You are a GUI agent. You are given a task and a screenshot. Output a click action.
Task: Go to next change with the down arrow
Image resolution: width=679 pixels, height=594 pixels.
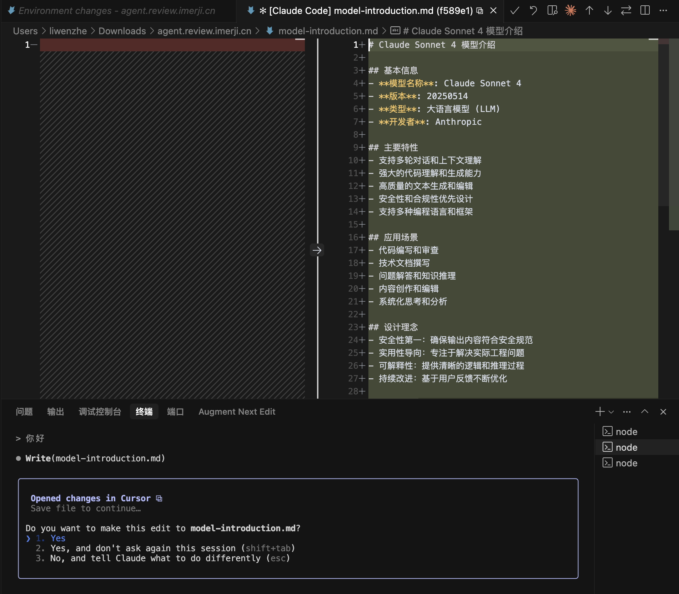[x=608, y=11]
